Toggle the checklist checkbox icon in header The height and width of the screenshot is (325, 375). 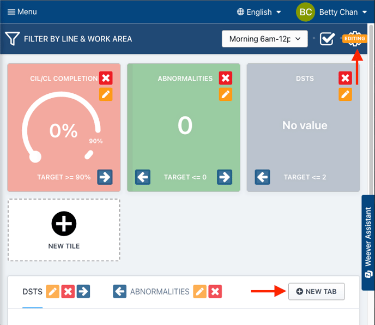coord(327,39)
